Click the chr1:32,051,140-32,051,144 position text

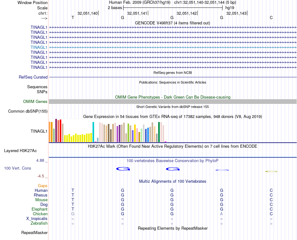[199, 3]
